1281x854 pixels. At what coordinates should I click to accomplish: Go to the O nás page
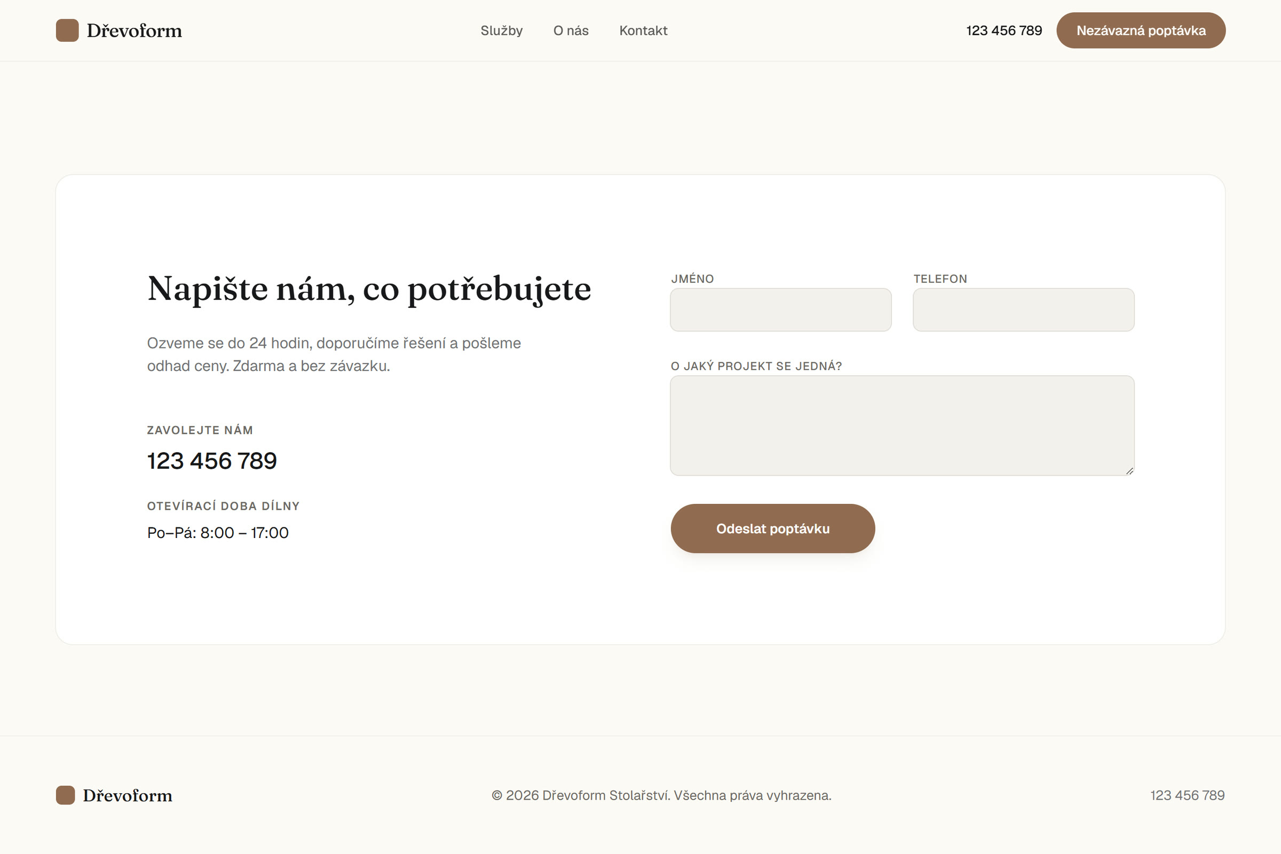coord(571,30)
